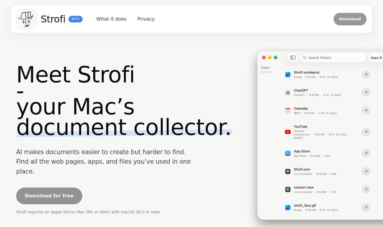Viewport: 383px width, 227px height.
Task: Click the TODAY label in history sidebar
Action: coord(265,68)
